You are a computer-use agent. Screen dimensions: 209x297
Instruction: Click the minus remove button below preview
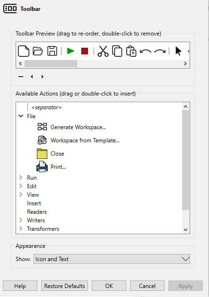click(21, 77)
